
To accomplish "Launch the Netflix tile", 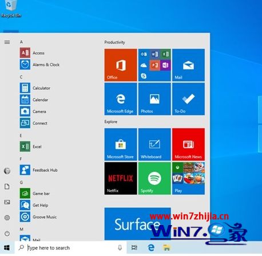I will tap(121, 178).
